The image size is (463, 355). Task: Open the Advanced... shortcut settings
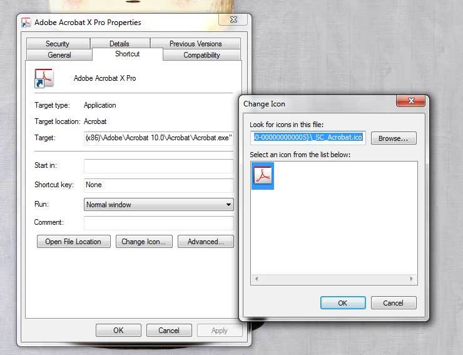point(205,242)
